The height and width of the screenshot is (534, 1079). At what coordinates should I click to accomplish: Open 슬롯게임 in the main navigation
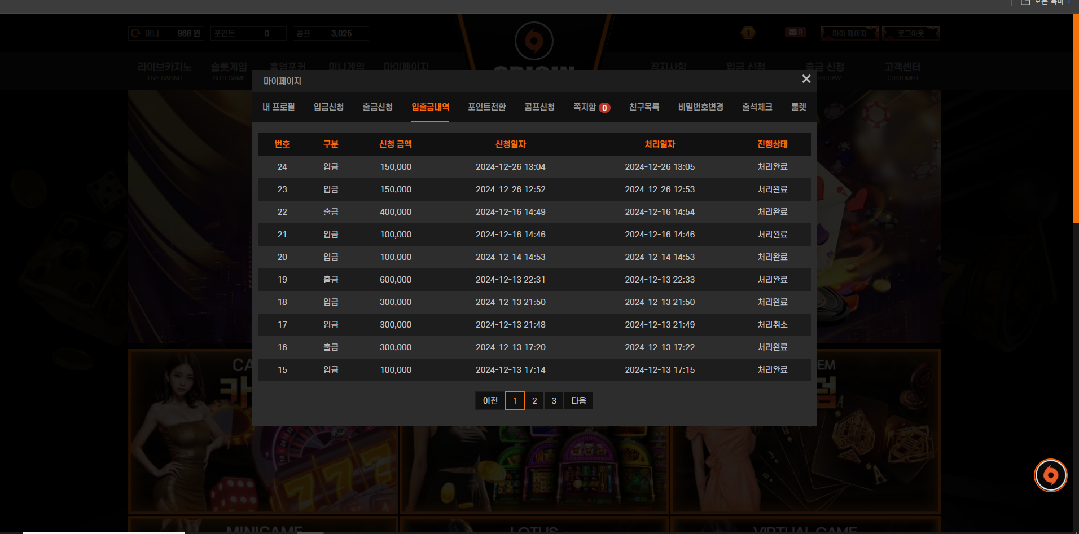(229, 70)
